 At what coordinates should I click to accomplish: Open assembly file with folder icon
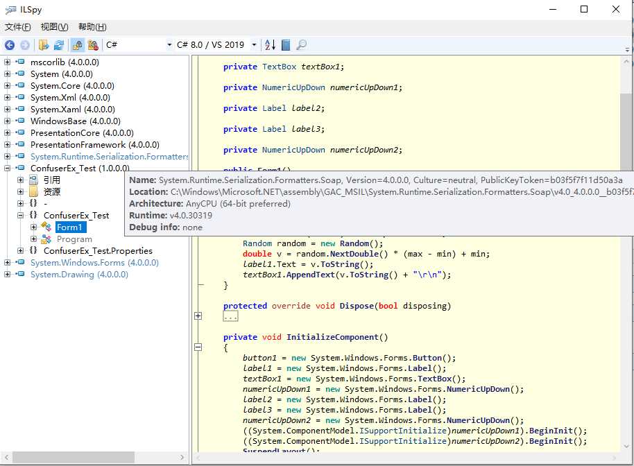coord(44,45)
